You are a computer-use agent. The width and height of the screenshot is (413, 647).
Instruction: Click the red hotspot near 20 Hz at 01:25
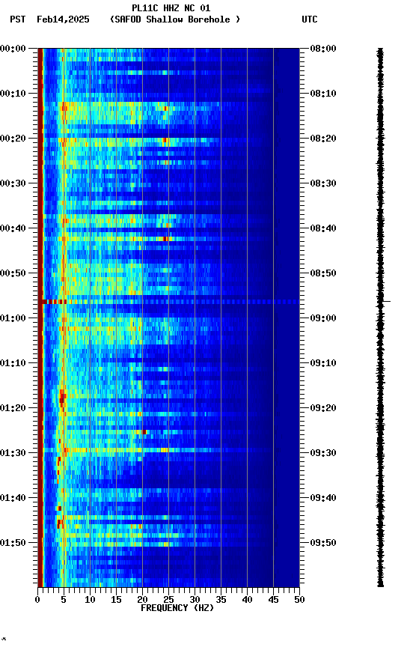pos(144,432)
